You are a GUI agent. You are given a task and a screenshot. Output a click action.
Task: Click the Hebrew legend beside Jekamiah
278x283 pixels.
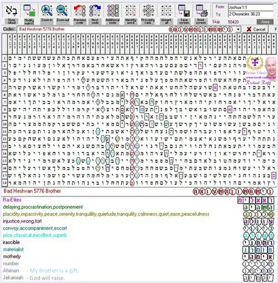point(258,278)
